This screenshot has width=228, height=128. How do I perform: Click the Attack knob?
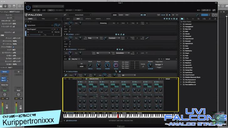coord(90,65)
